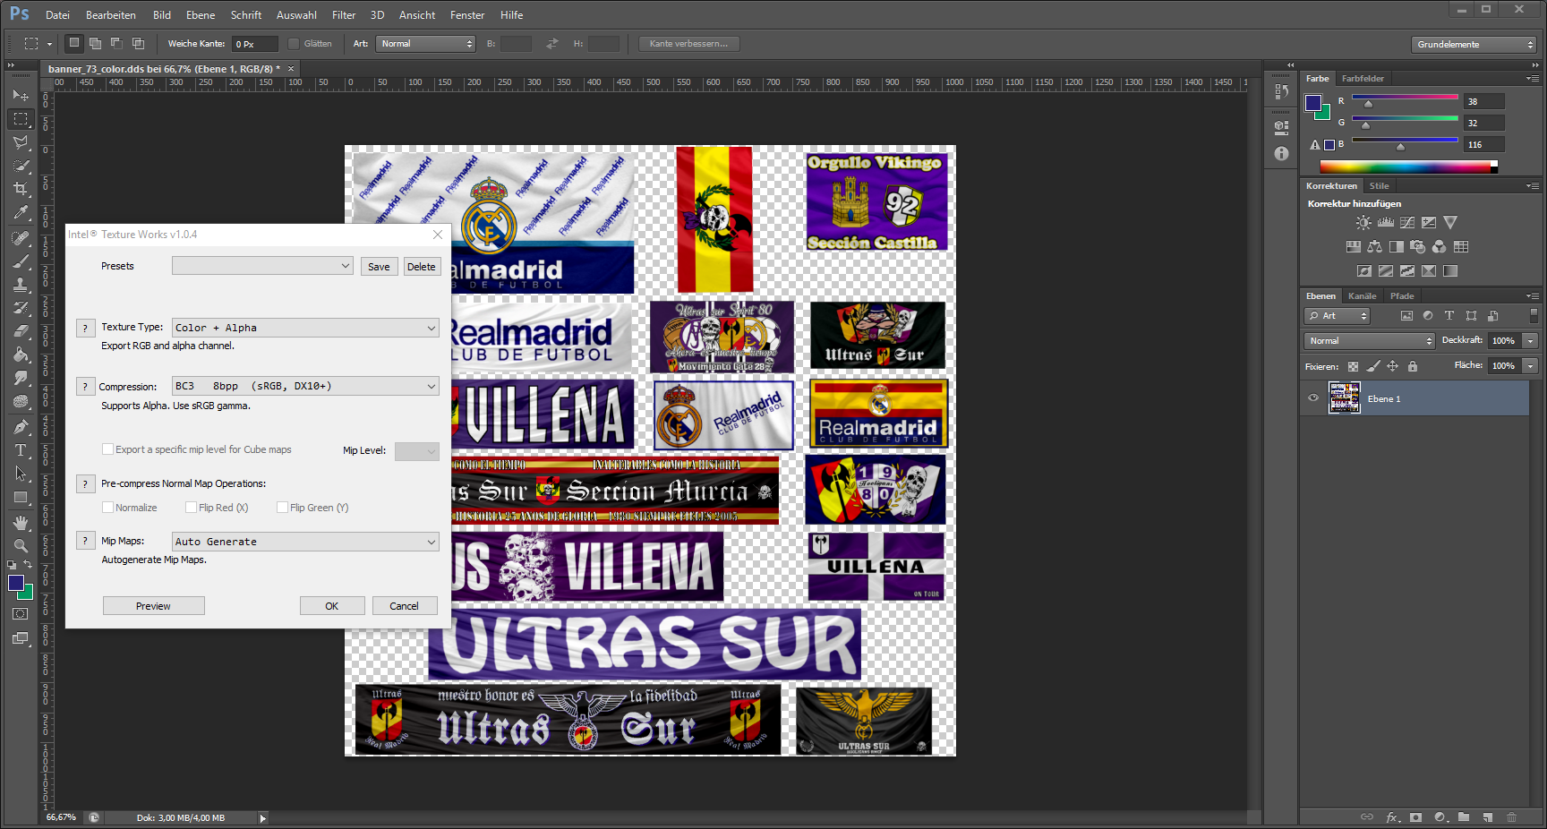This screenshot has height=829, width=1547.
Task: Open the Datei menu
Action: [57, 15]
